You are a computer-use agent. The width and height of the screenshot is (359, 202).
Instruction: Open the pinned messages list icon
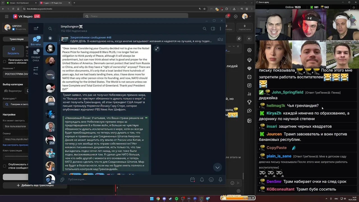pyautogui.click(x=220, y=40)
